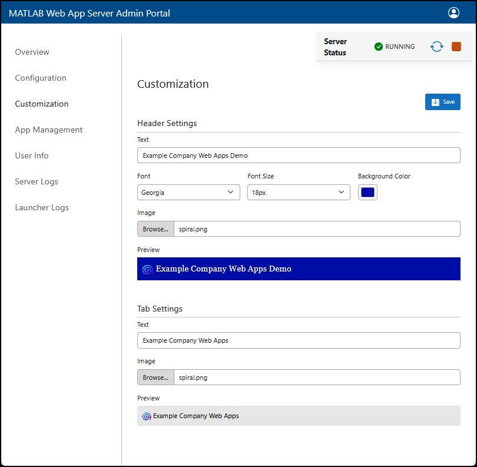Click the Header Text input field
Image resolution: width=477 pixels, height=467 pixels.
coord(299,155)
